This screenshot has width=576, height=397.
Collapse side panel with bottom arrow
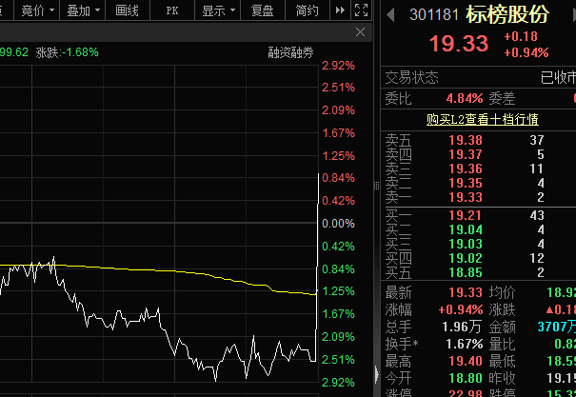[376, 375]
